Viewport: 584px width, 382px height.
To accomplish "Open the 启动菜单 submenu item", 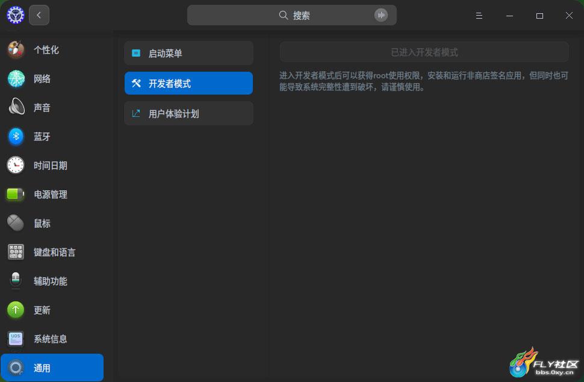I will point(189,53).
